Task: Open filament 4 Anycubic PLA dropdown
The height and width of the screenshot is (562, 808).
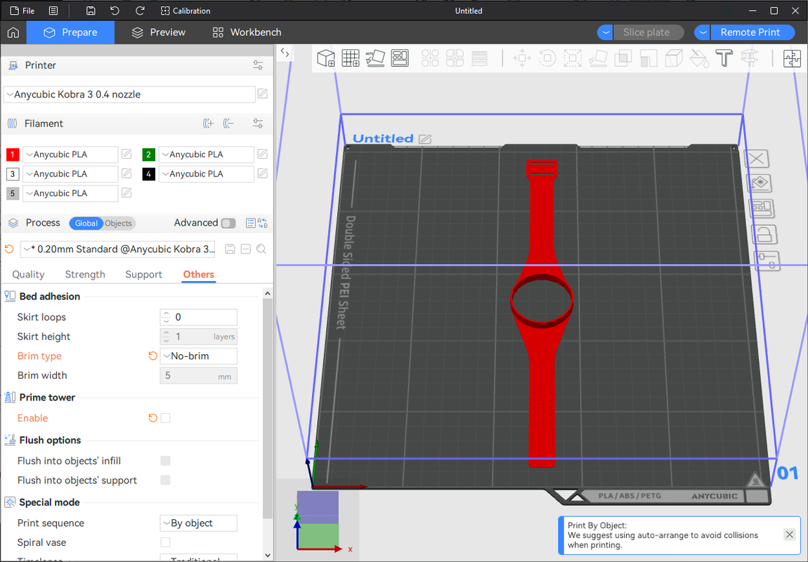Action: pyautogui.click(x=207, y=174)
